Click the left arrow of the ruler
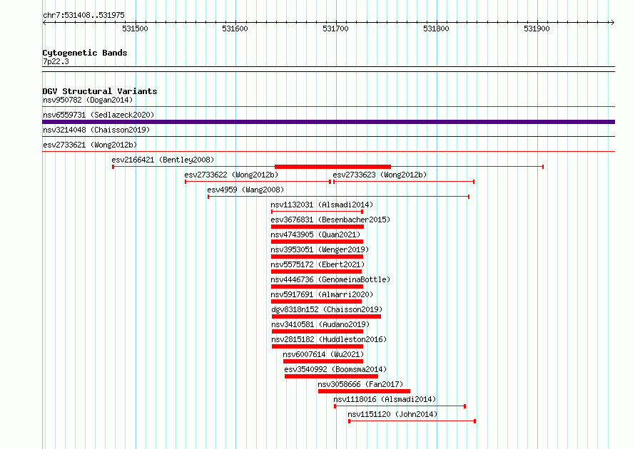The height and width of the screenshot is (449, 635). click(44, 23)
